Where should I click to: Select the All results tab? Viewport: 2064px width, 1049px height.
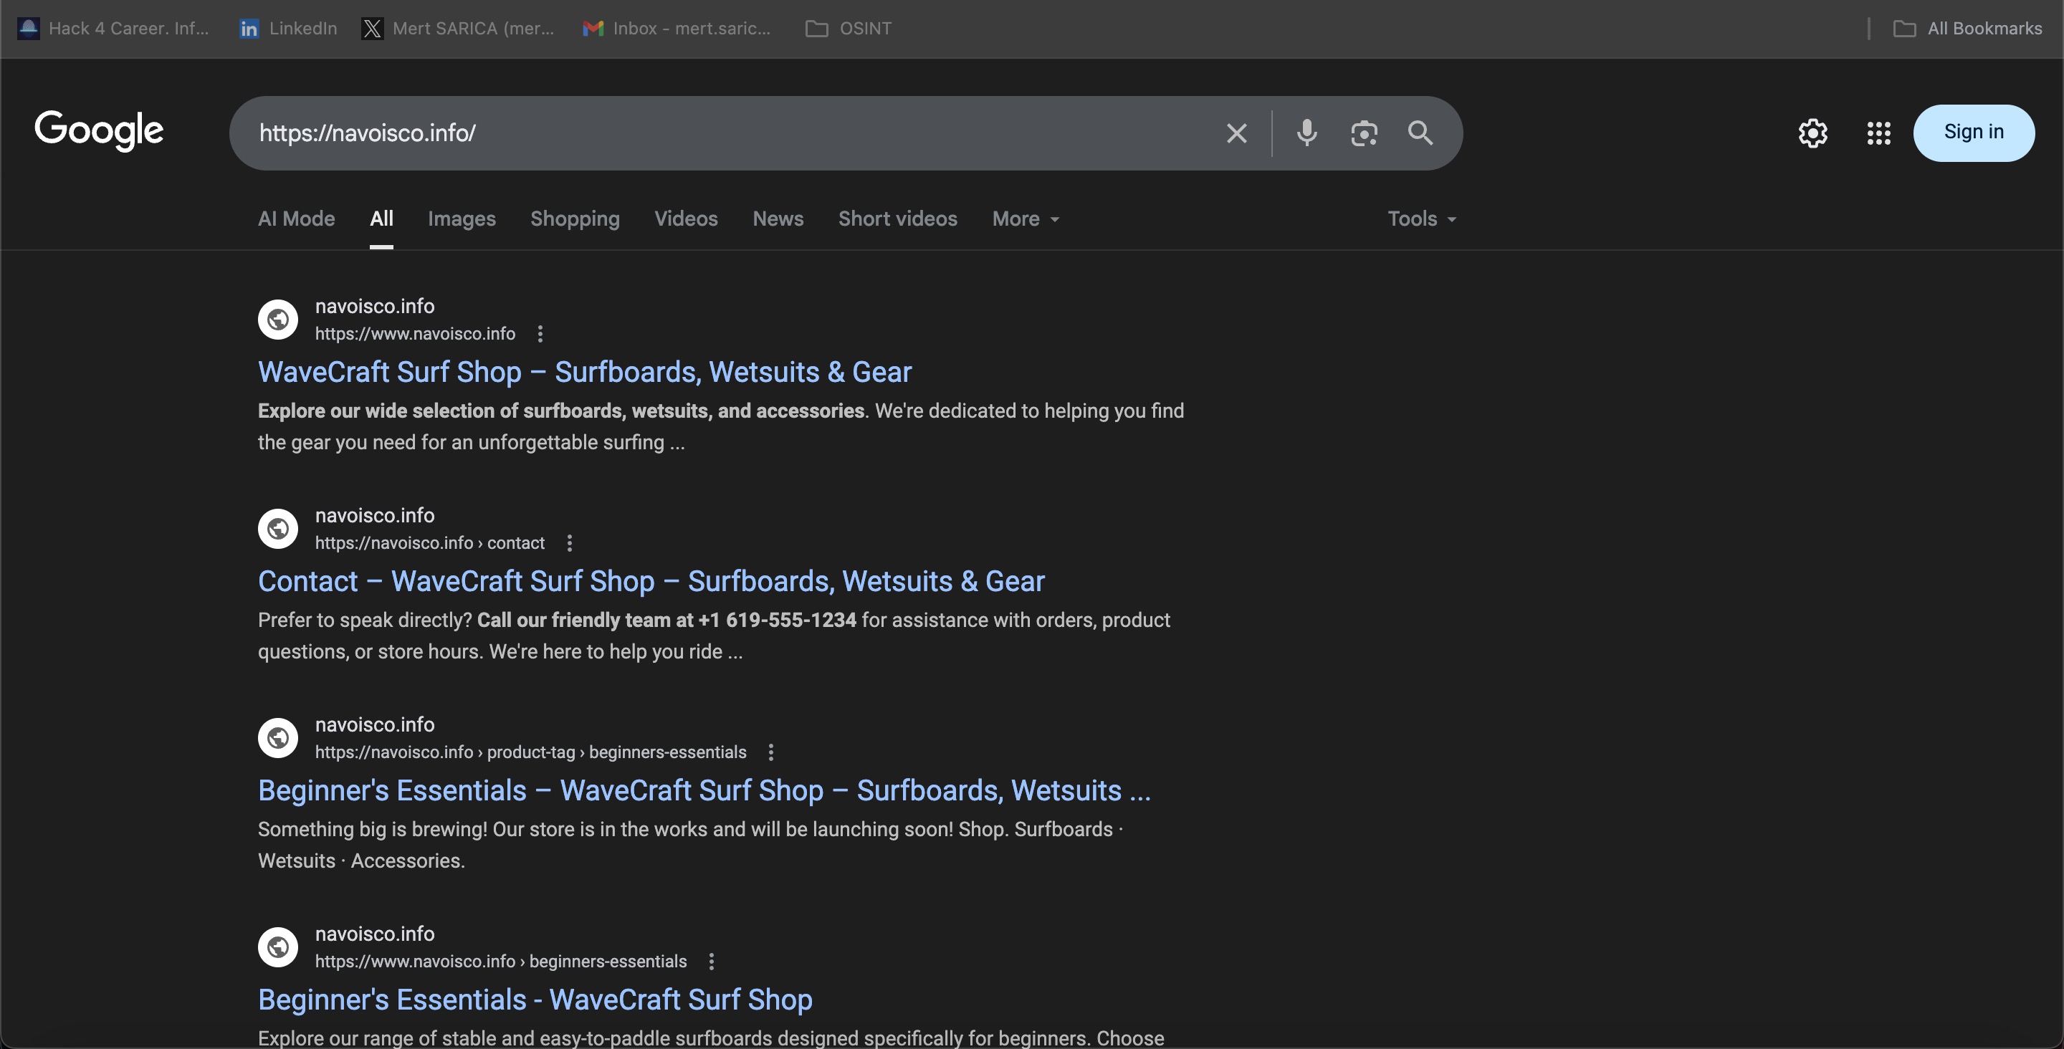click(381, 219)
